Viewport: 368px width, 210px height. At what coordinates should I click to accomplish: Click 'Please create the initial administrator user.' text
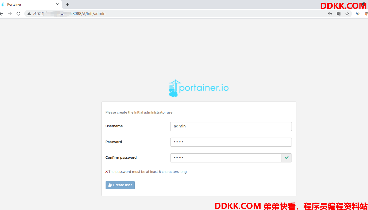tap(140, 112)
